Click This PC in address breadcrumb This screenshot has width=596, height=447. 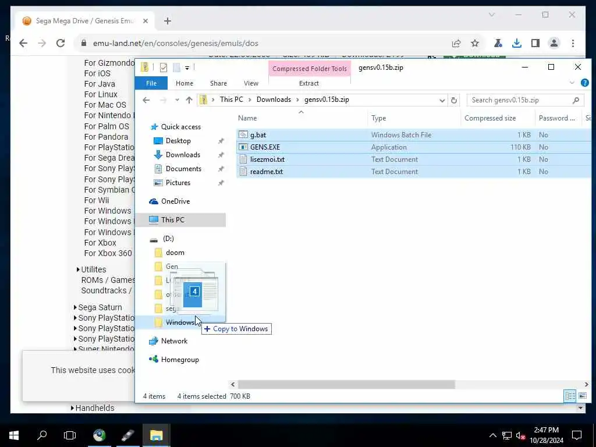click(x=231, y=100)
